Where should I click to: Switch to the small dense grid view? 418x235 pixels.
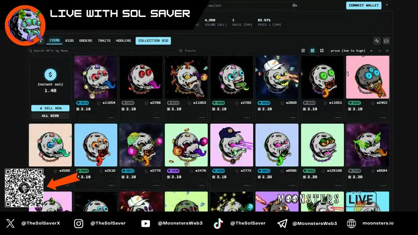[303, 51]
